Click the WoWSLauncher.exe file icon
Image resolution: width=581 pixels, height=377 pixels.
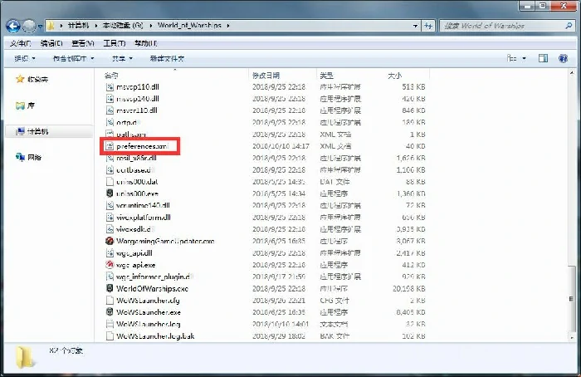(110, 312)
